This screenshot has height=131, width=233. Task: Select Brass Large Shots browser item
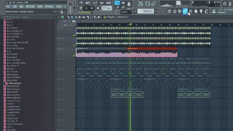coord(17,43)
